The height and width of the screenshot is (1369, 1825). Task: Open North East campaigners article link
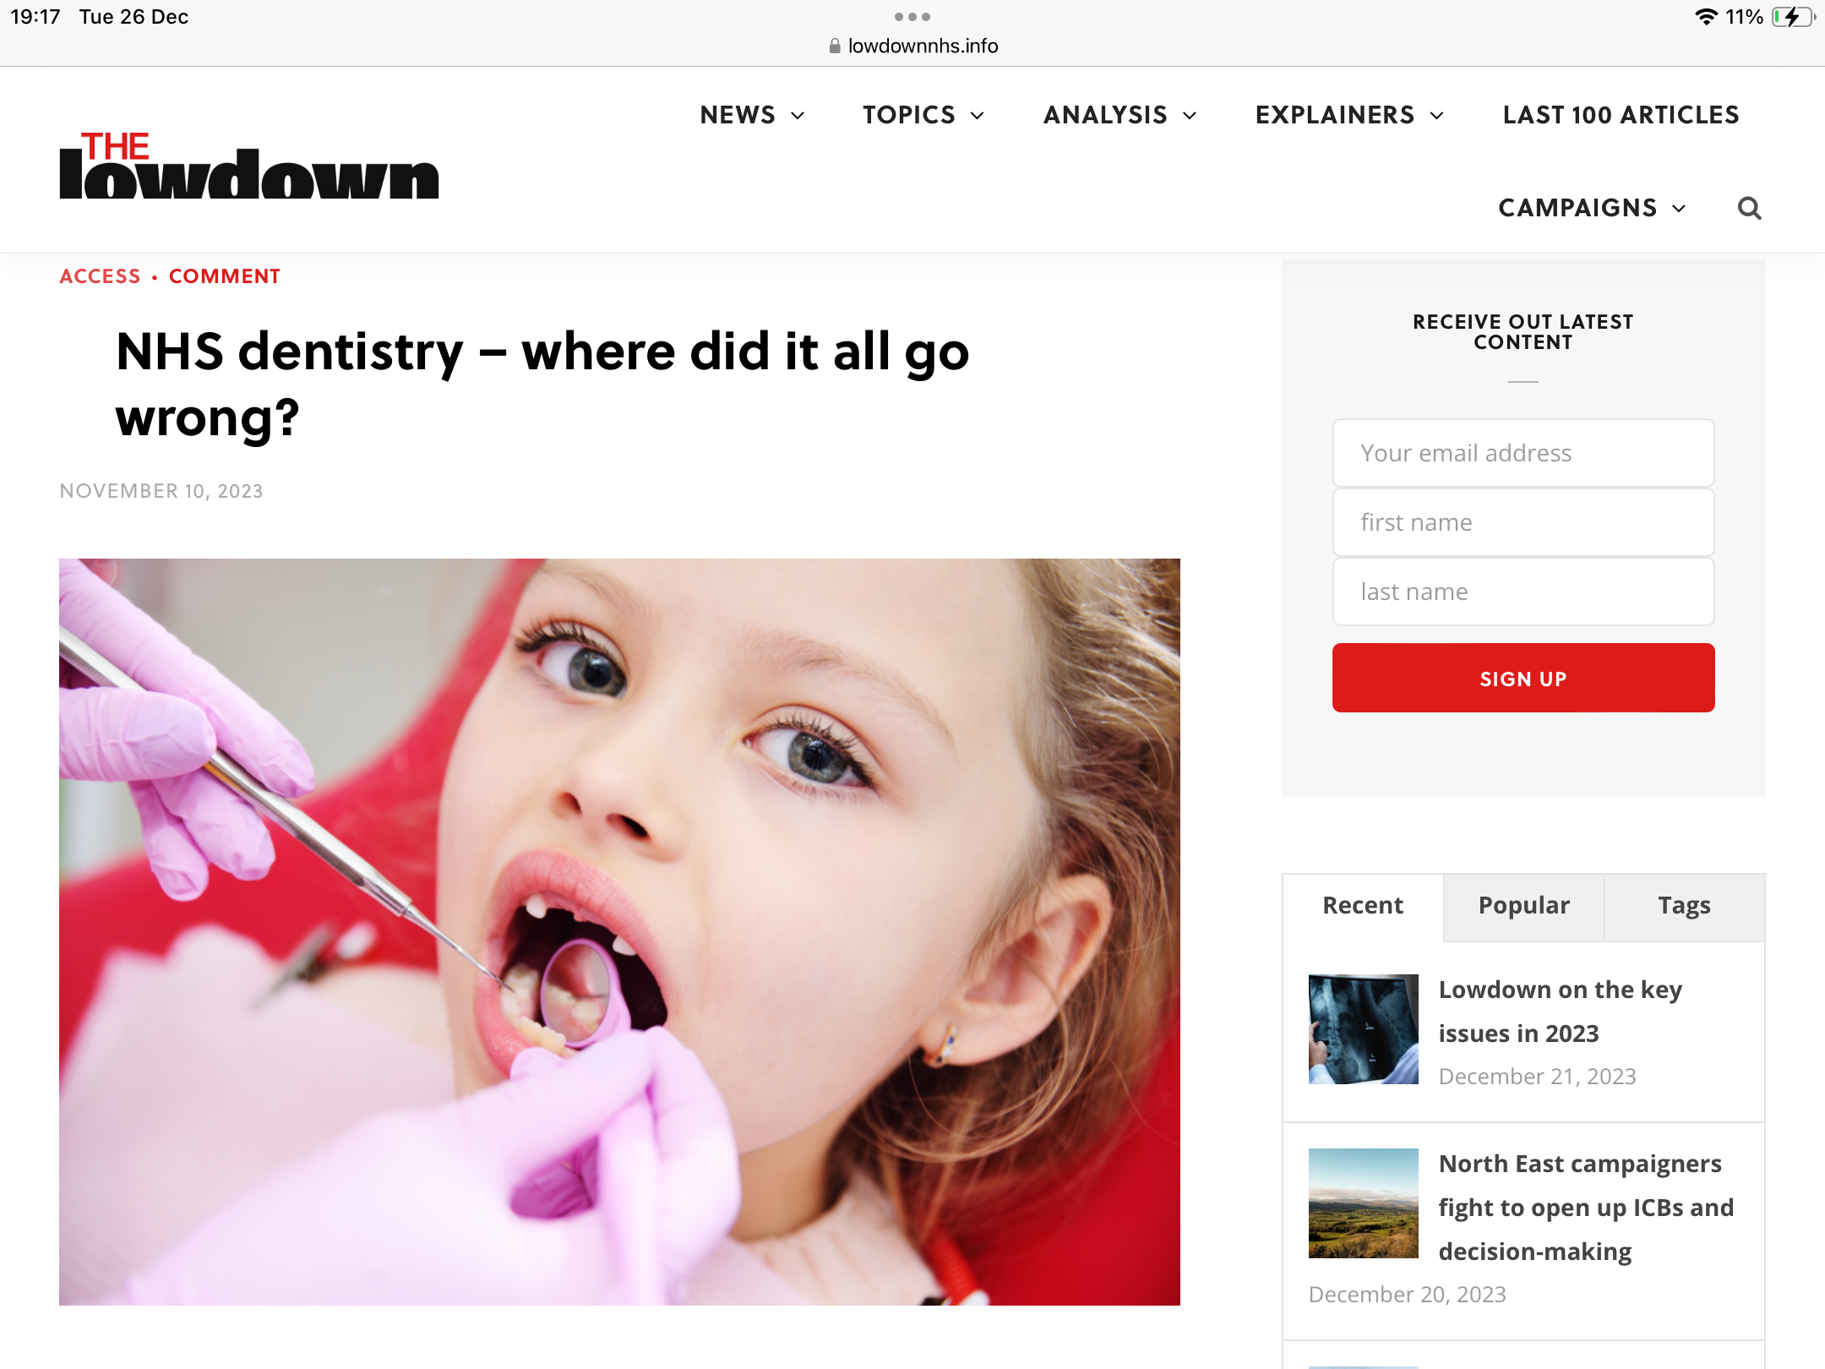click(1586, 1208)
